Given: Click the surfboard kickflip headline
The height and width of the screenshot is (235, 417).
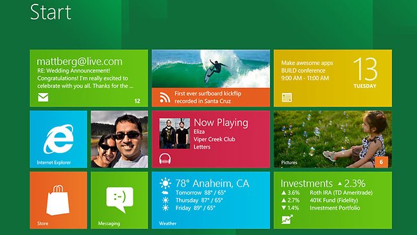Looking at the screenshot, I should click(x=208, y=98).
